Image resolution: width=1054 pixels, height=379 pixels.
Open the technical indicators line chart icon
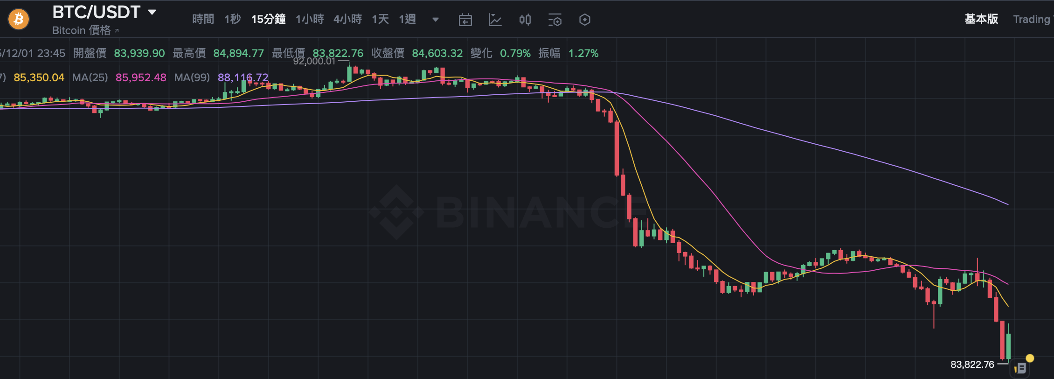pyautogui.click(x=495, y=20)
